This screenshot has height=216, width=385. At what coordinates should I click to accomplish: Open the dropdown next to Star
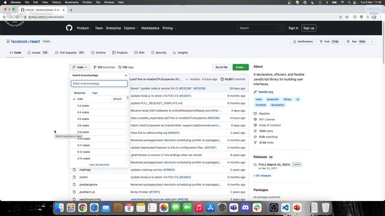372,41
